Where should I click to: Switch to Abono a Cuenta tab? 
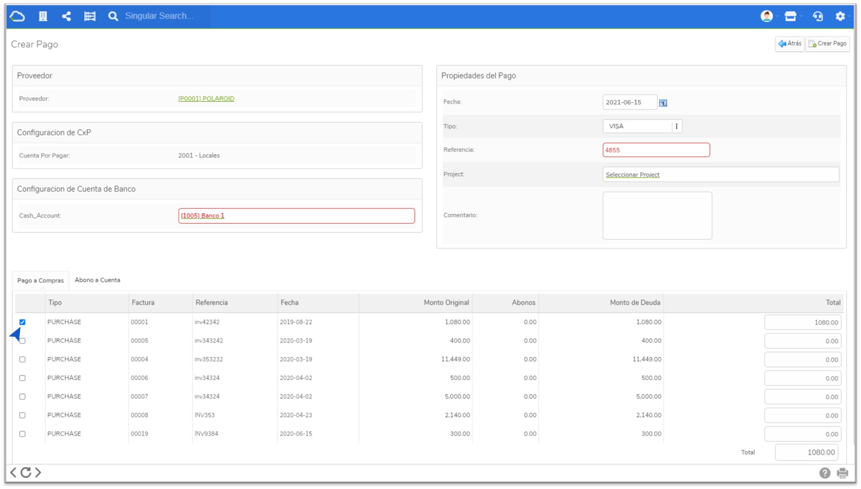(97, 280)
